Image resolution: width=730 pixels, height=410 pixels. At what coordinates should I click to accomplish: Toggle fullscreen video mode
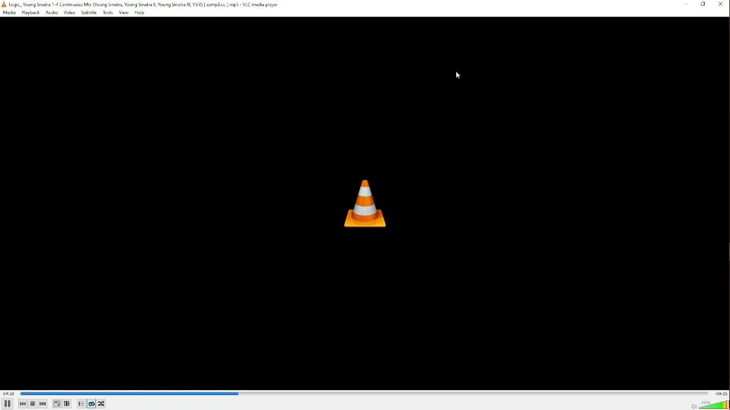tap(57, 404)
